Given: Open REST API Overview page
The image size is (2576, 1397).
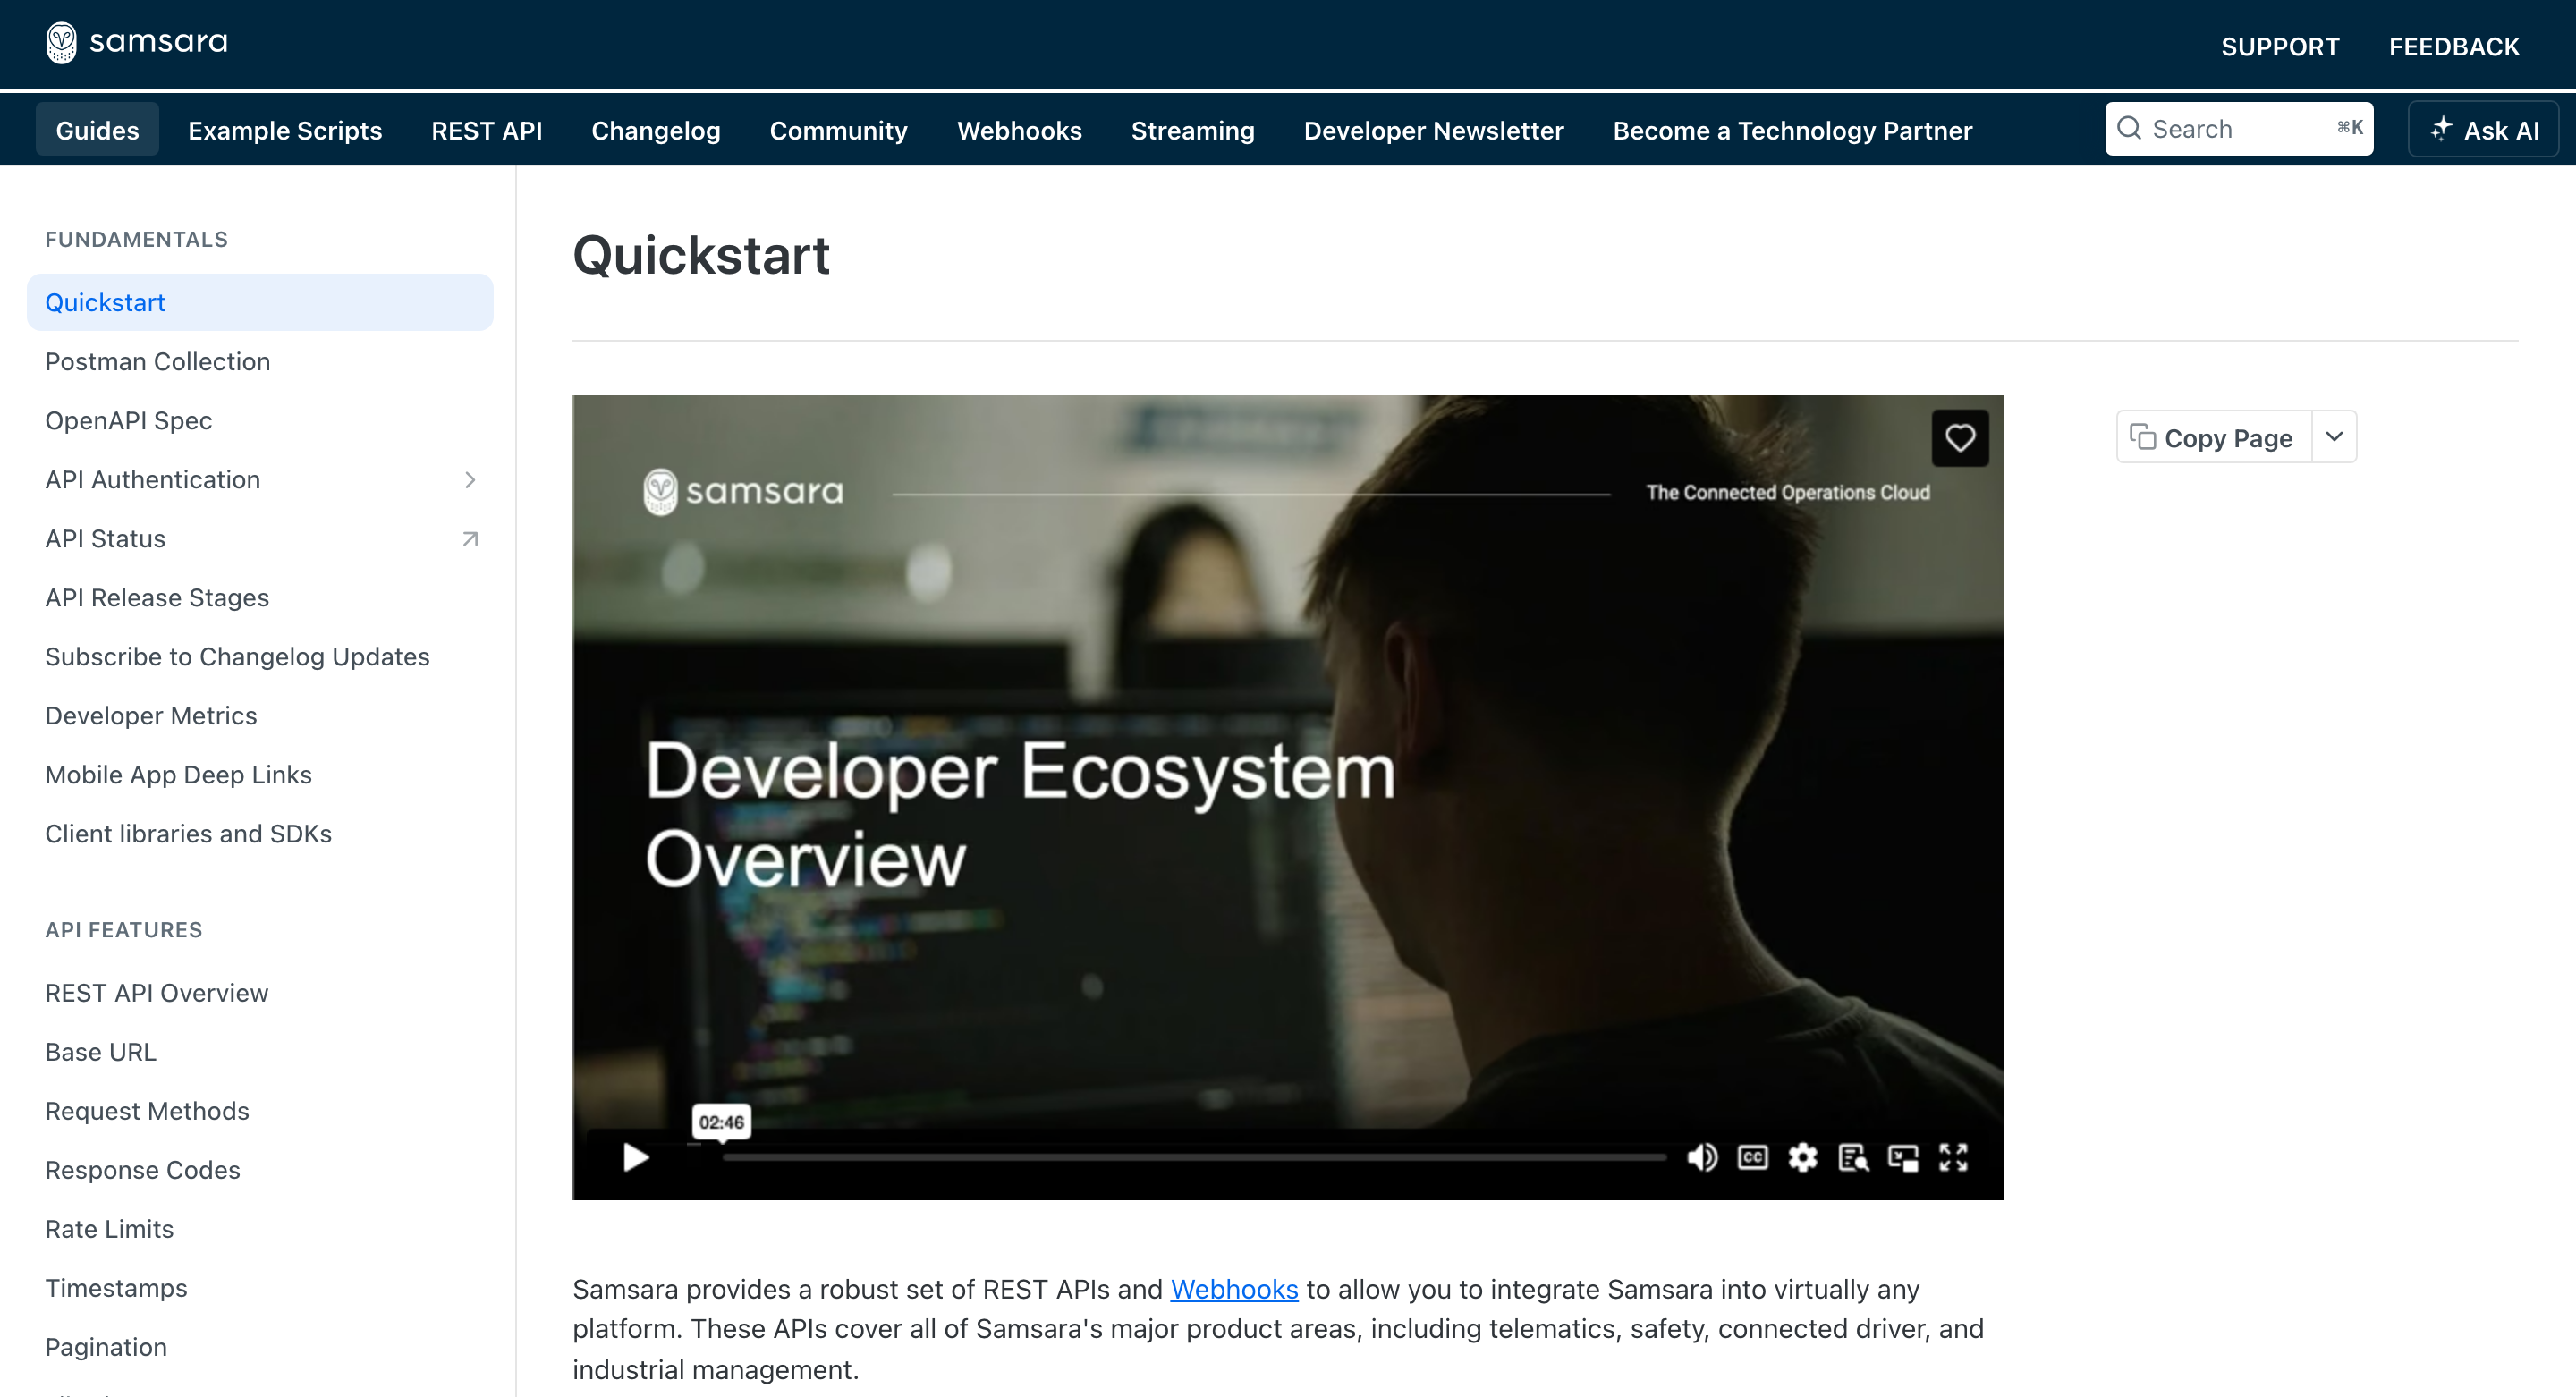Looking at the screenshot, I should coord(260,993).
